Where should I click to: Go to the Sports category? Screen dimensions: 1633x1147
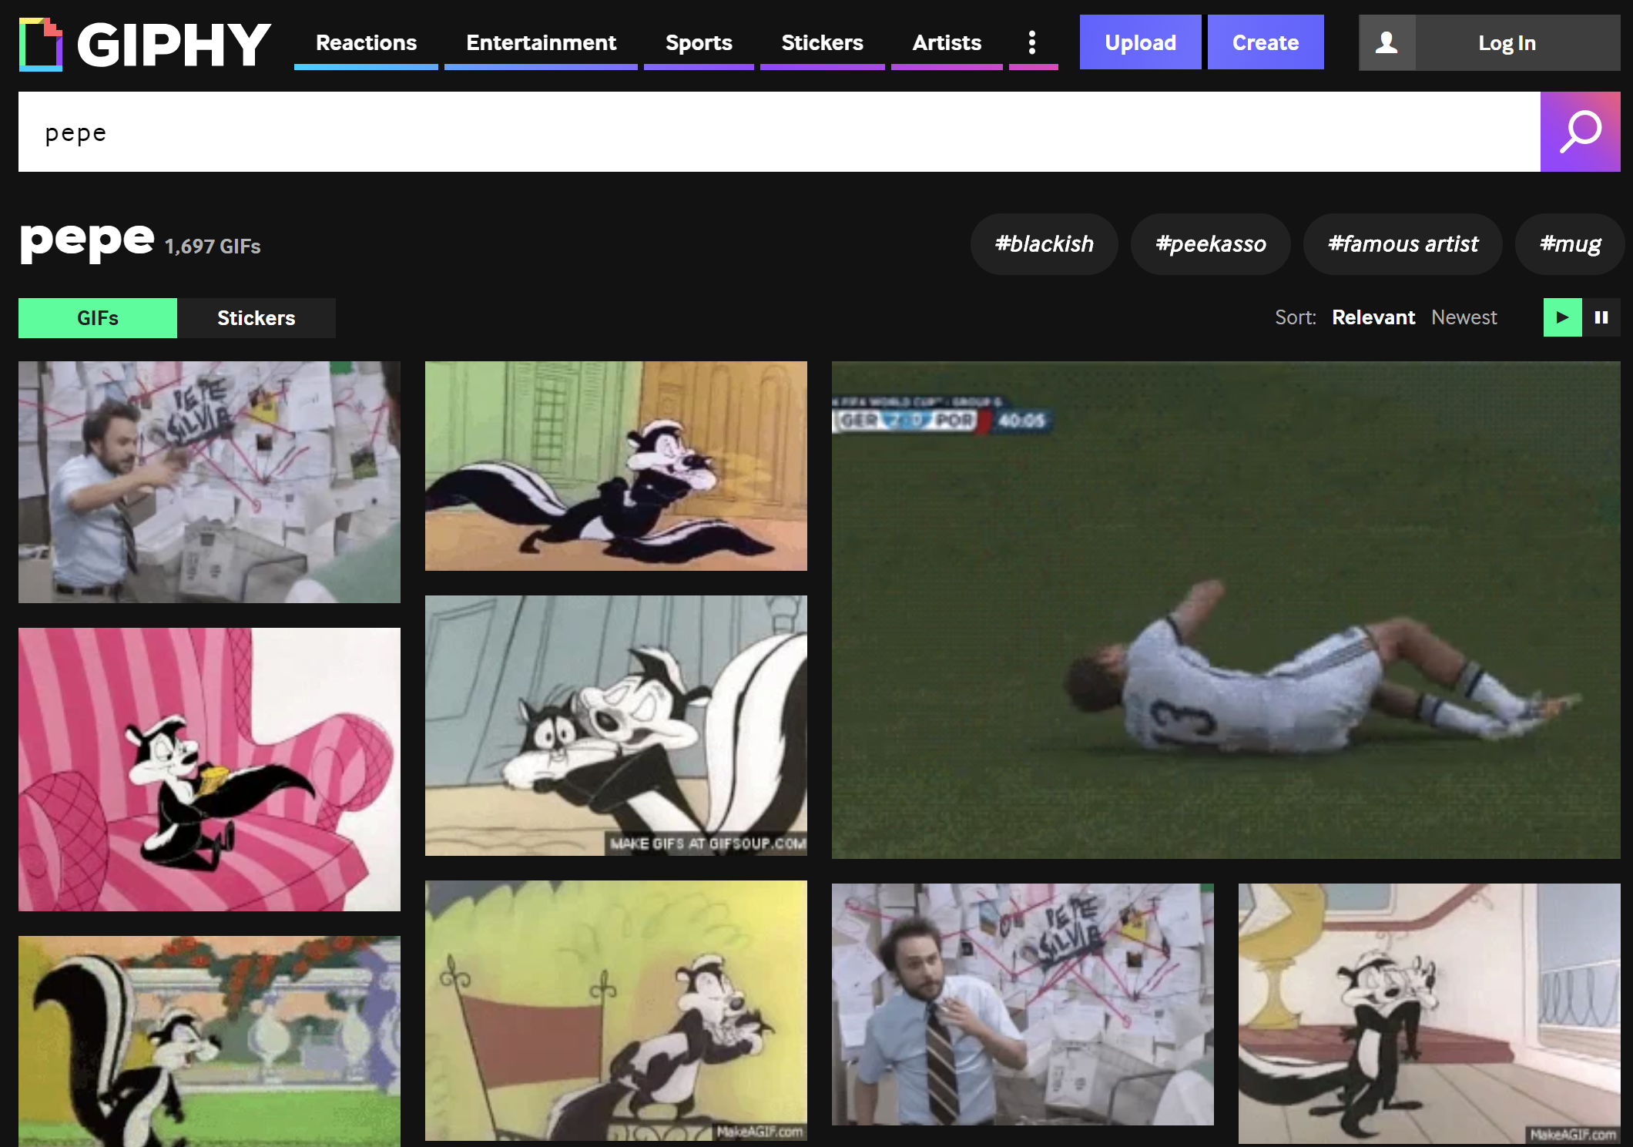[x=699, y=42]
